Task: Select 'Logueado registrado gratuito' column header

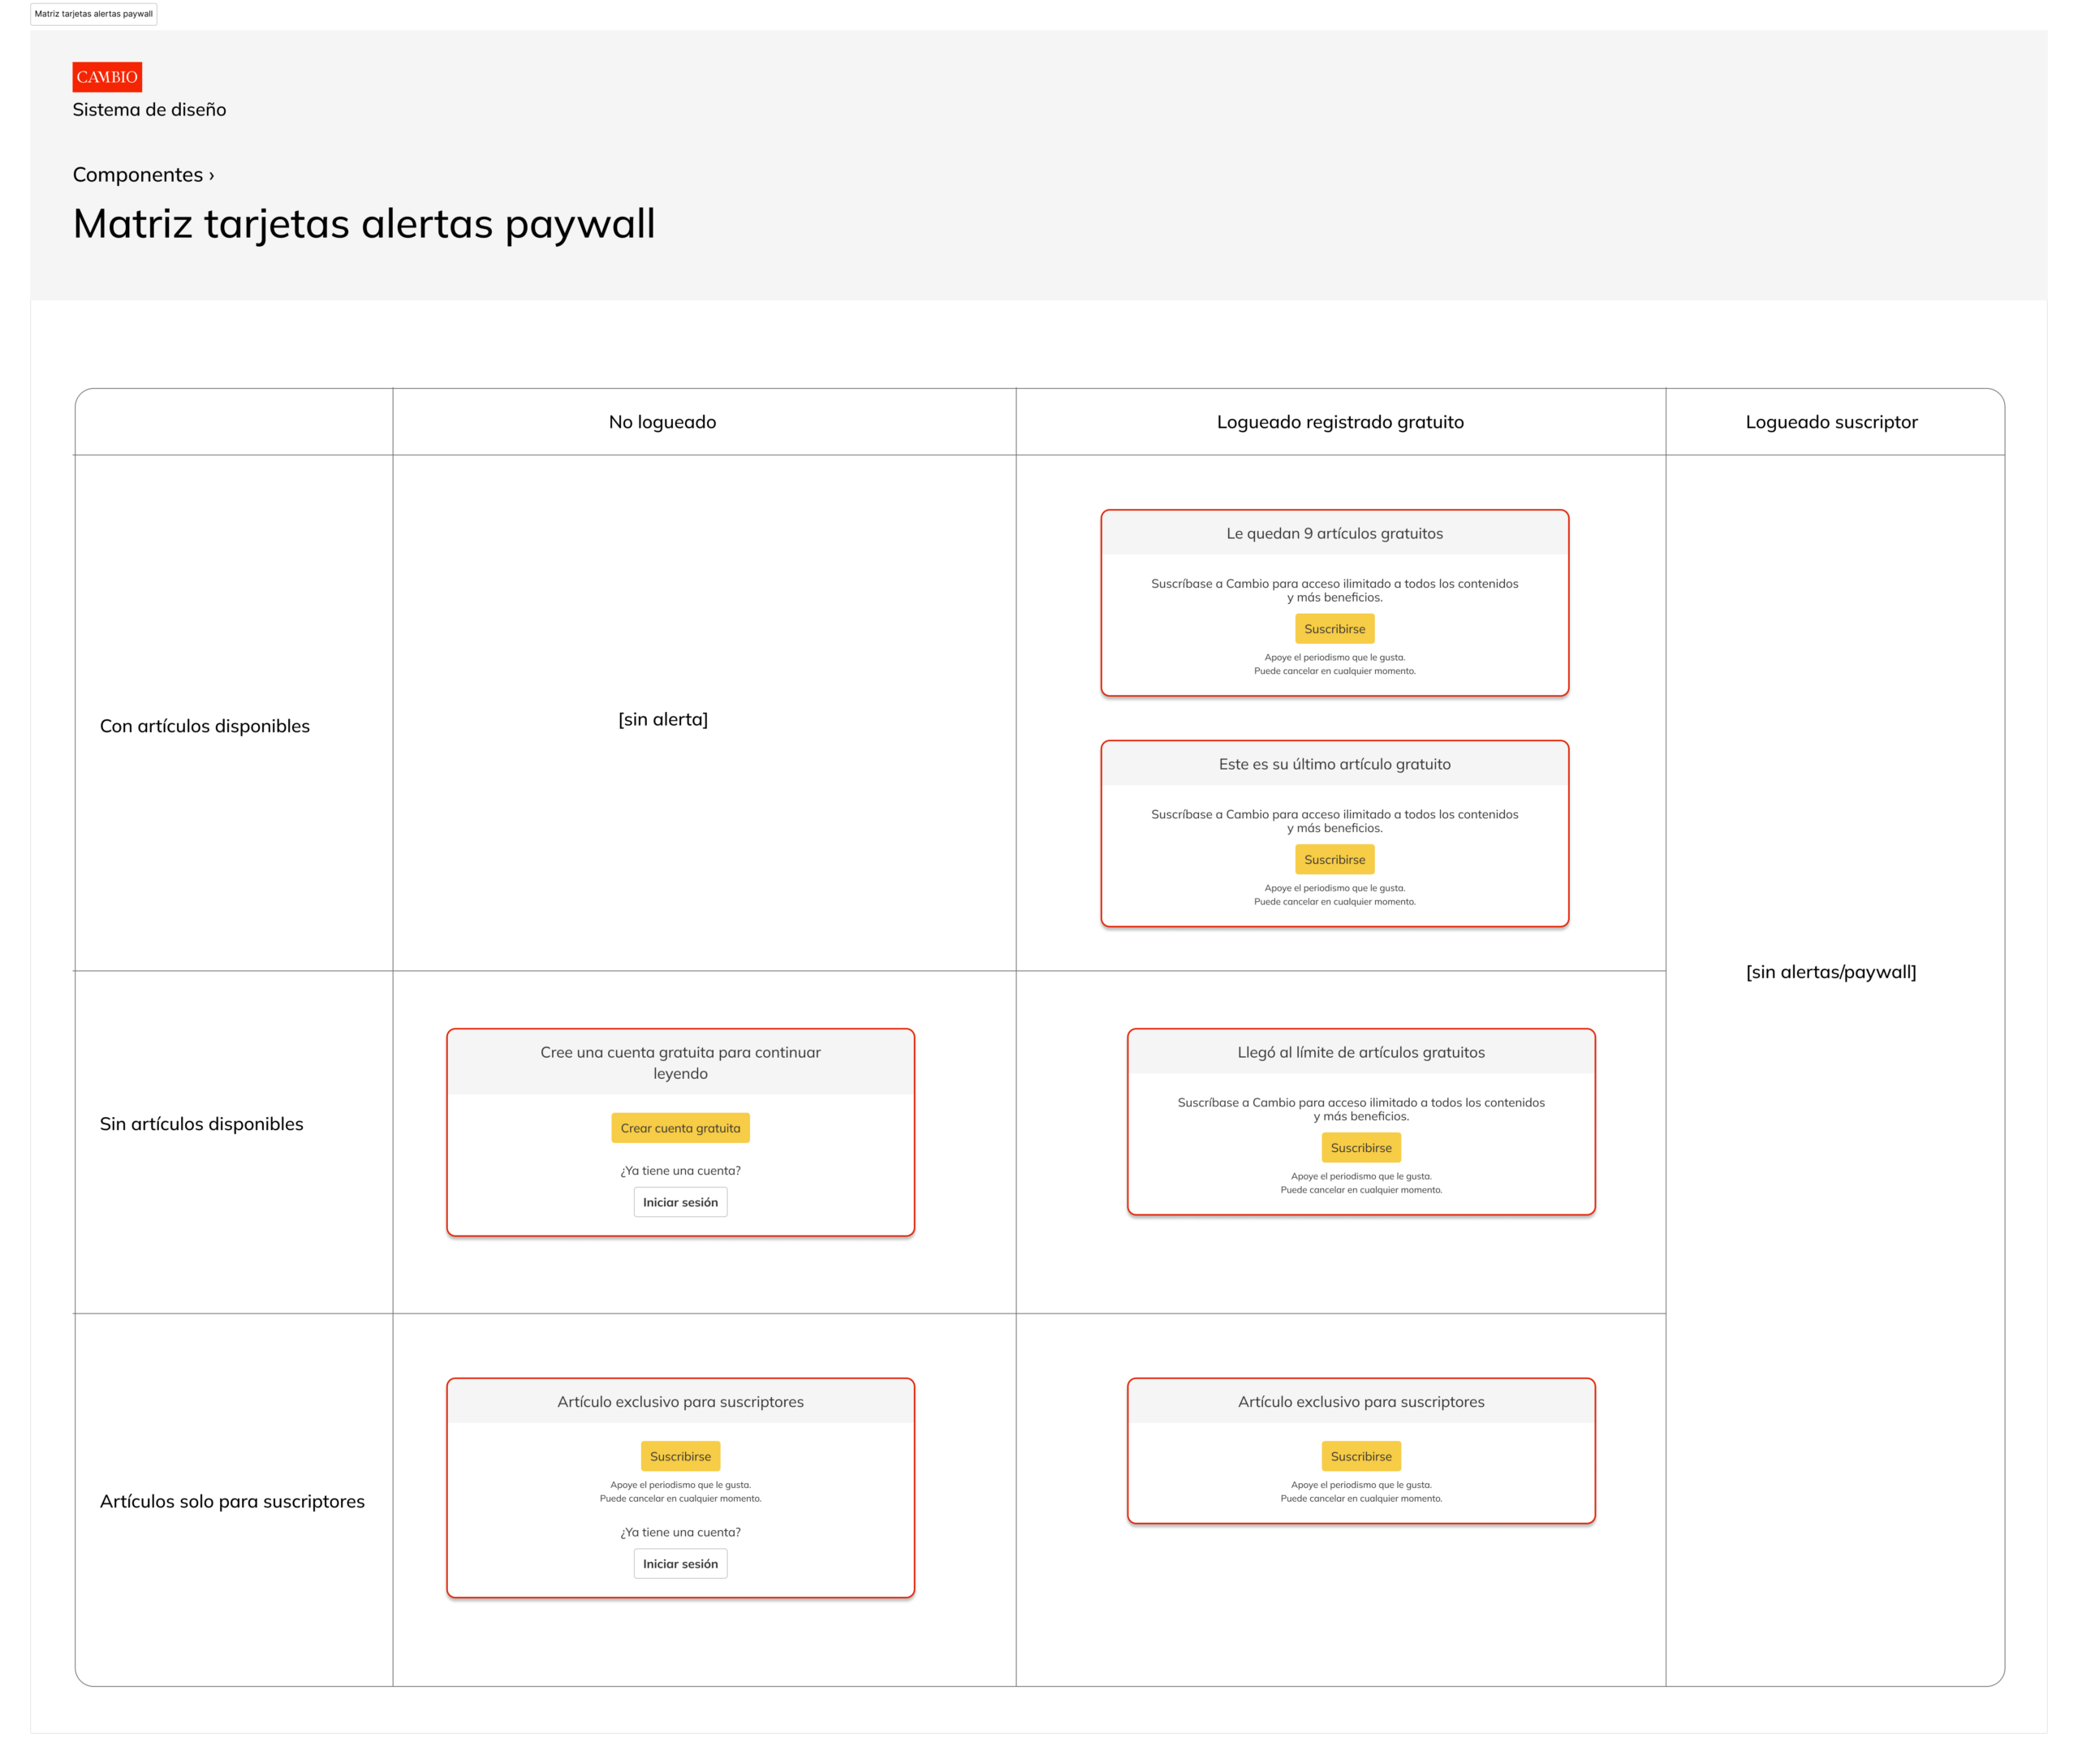Action: pyautogui.click(x=1340, y=422)
